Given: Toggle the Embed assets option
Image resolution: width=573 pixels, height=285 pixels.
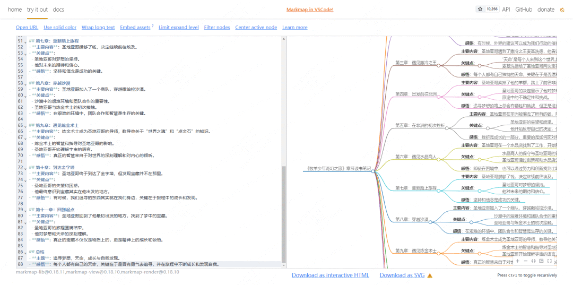Looking at the screenshot, I should [135, 28].
